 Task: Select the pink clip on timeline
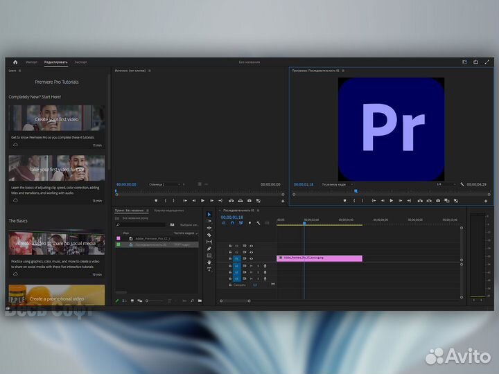coord(319,258)
